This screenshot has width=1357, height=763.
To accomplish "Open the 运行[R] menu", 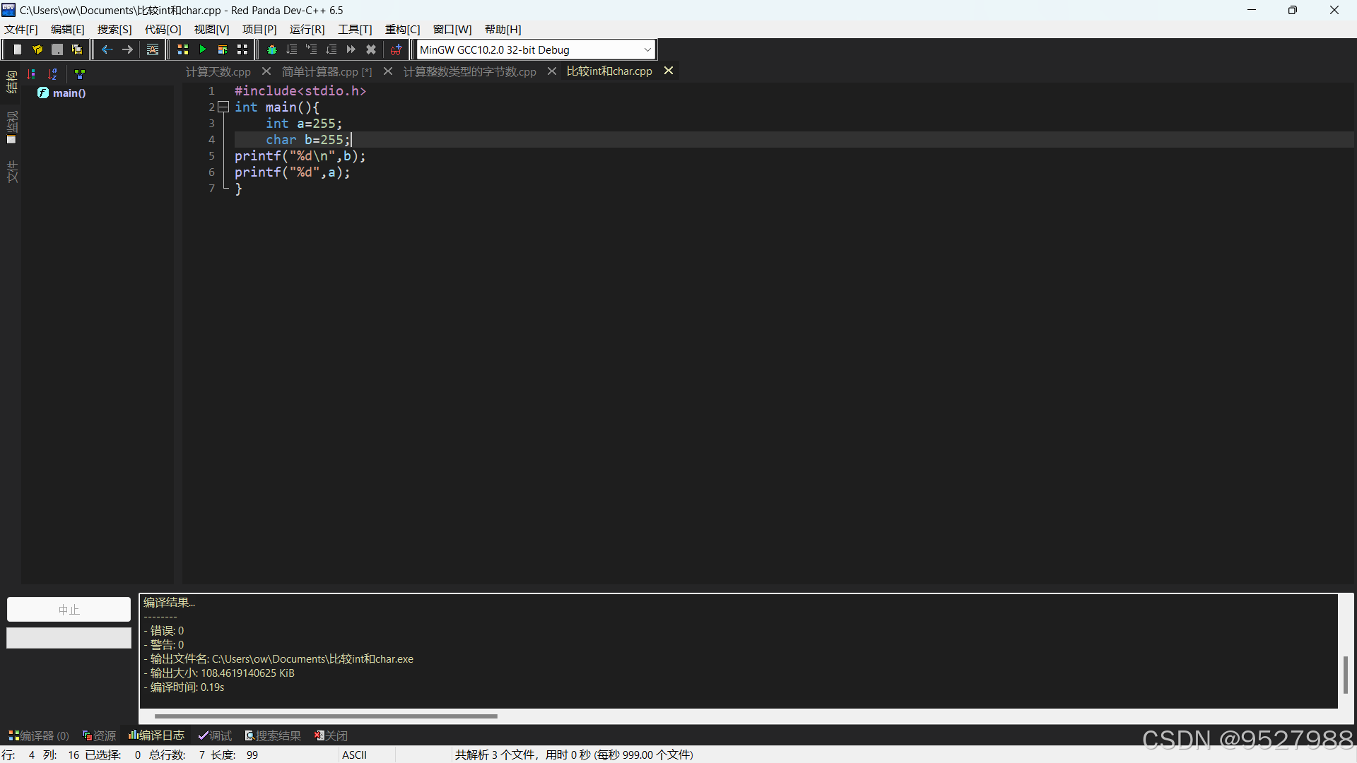I will pos(307,29).
